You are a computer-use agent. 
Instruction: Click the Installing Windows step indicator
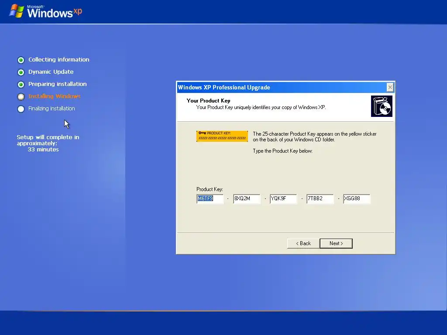21,97
